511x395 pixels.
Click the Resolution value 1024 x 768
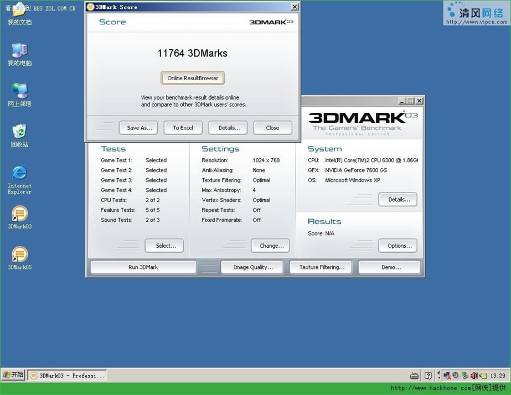click(266, 160)
